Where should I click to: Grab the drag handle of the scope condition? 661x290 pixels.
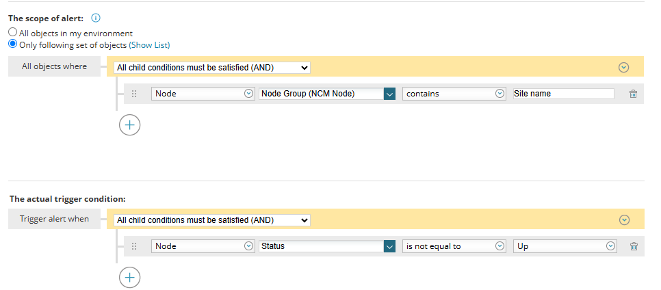135,94
